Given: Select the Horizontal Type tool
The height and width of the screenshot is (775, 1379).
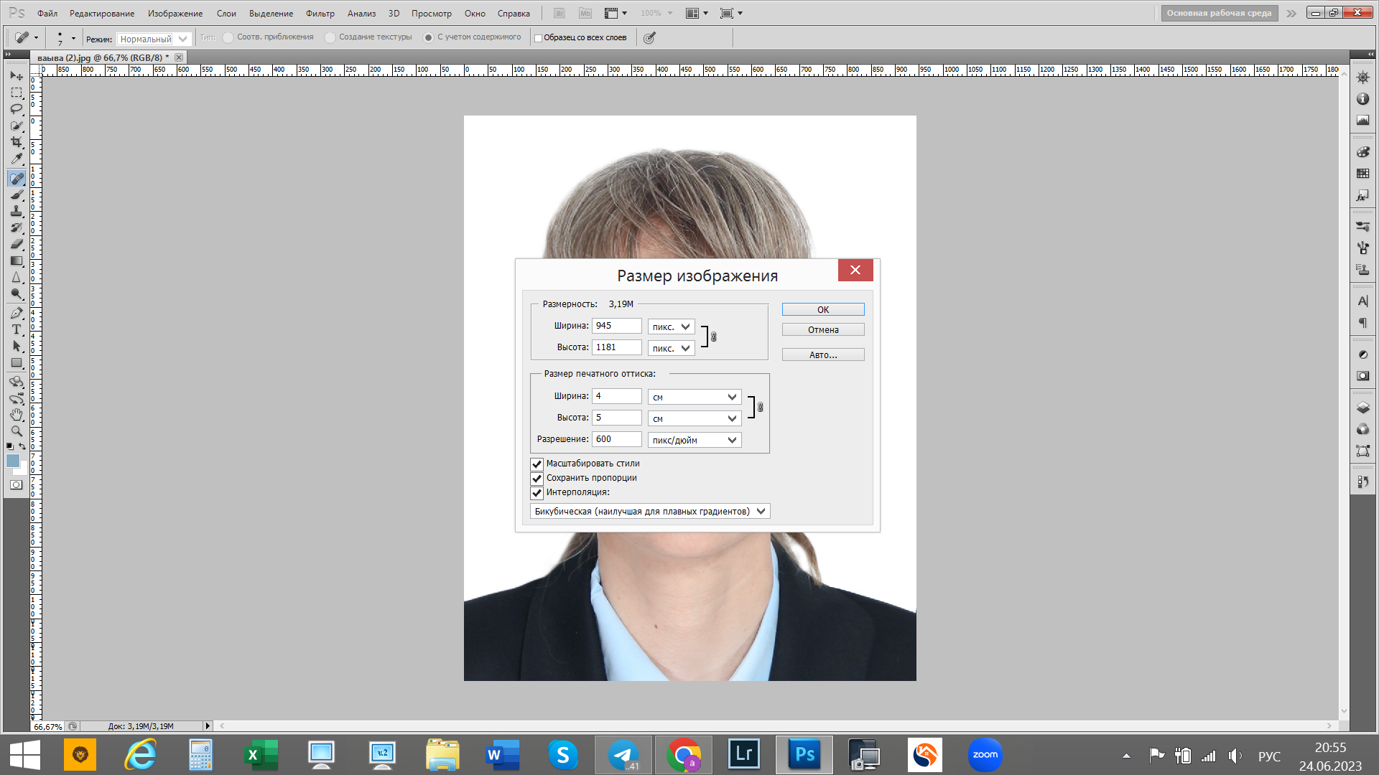Looking at the screenshot, I should (x=17, y=329).
